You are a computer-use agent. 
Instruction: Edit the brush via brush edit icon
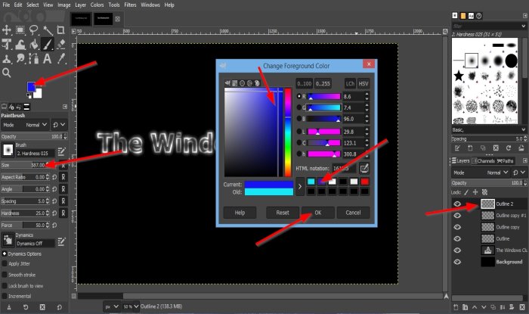tap(61, 151)
